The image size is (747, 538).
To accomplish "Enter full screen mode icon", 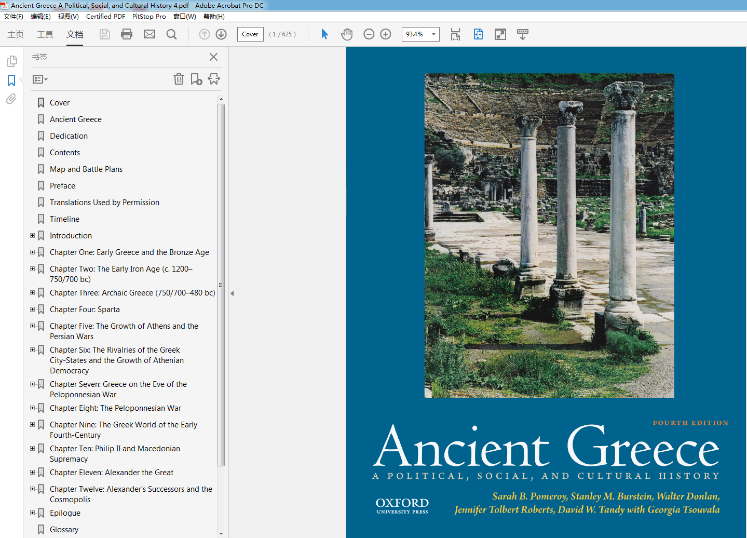I will pyautogui.click(x=500, y=34).
